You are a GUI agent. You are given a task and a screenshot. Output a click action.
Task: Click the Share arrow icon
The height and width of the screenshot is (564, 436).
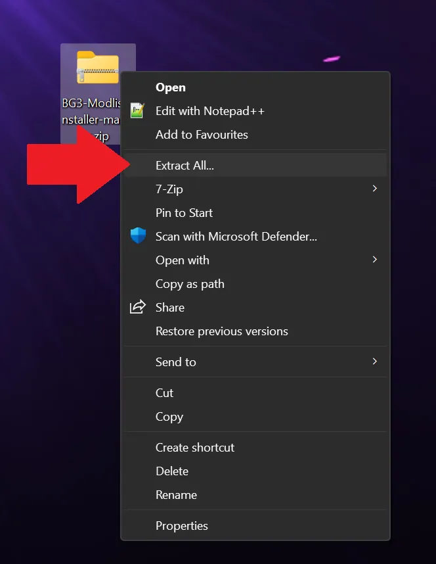[x=138, y=307]
